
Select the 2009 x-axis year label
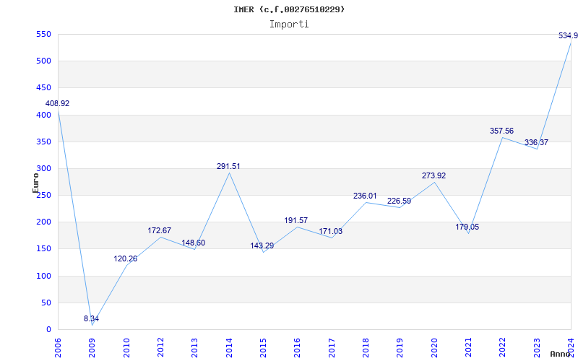92,347
